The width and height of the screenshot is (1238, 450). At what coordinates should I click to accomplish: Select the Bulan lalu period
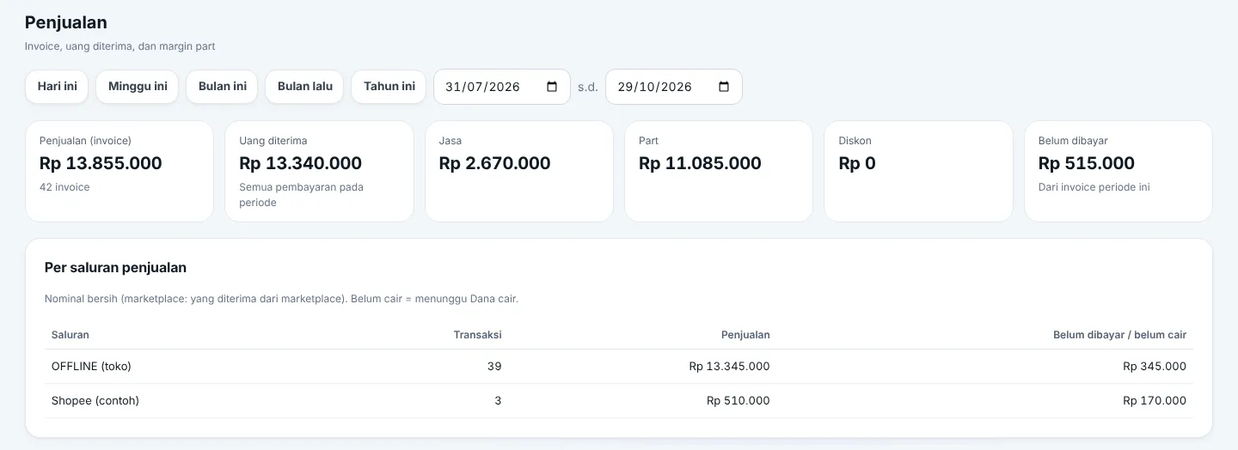click(304, 87)
